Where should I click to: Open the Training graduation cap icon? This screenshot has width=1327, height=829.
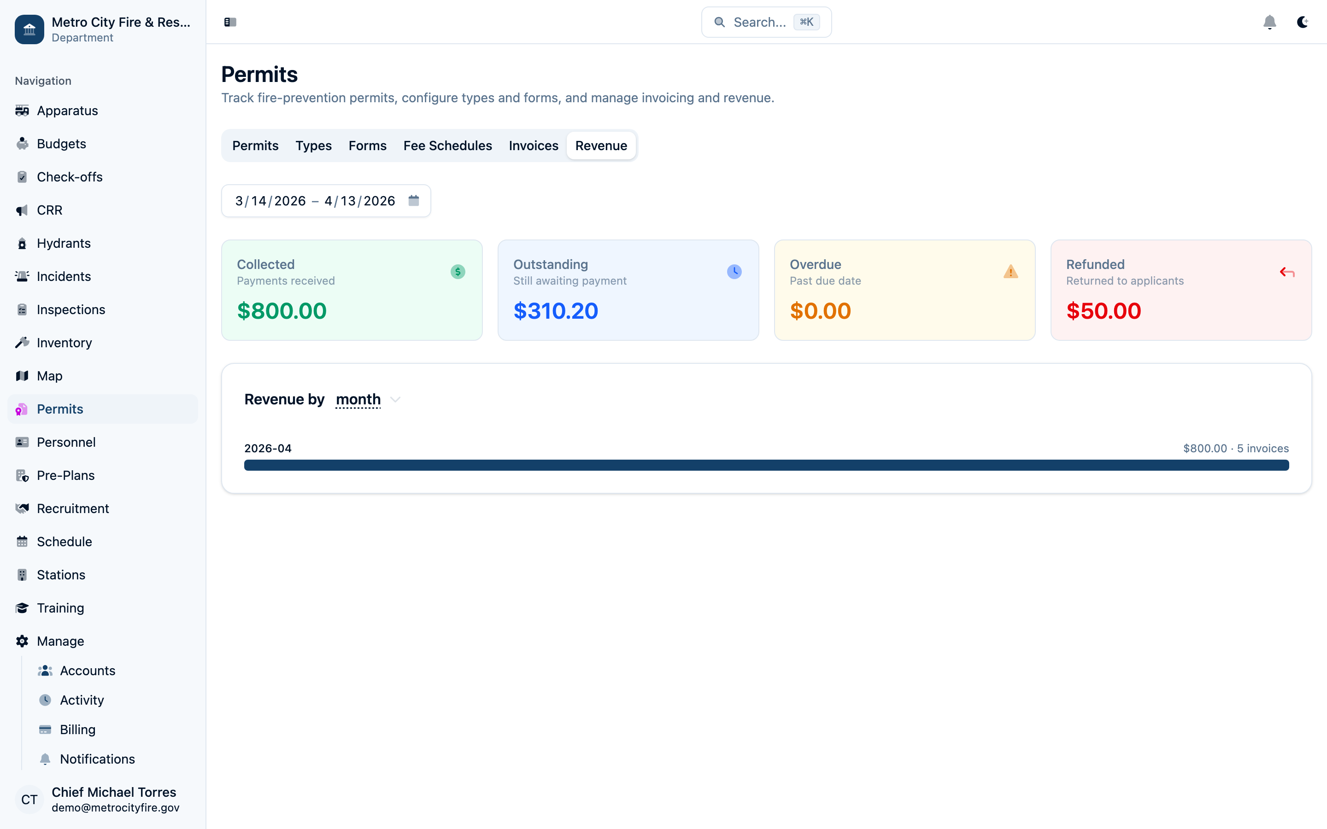pyautogui.click(x=22, y=608)
